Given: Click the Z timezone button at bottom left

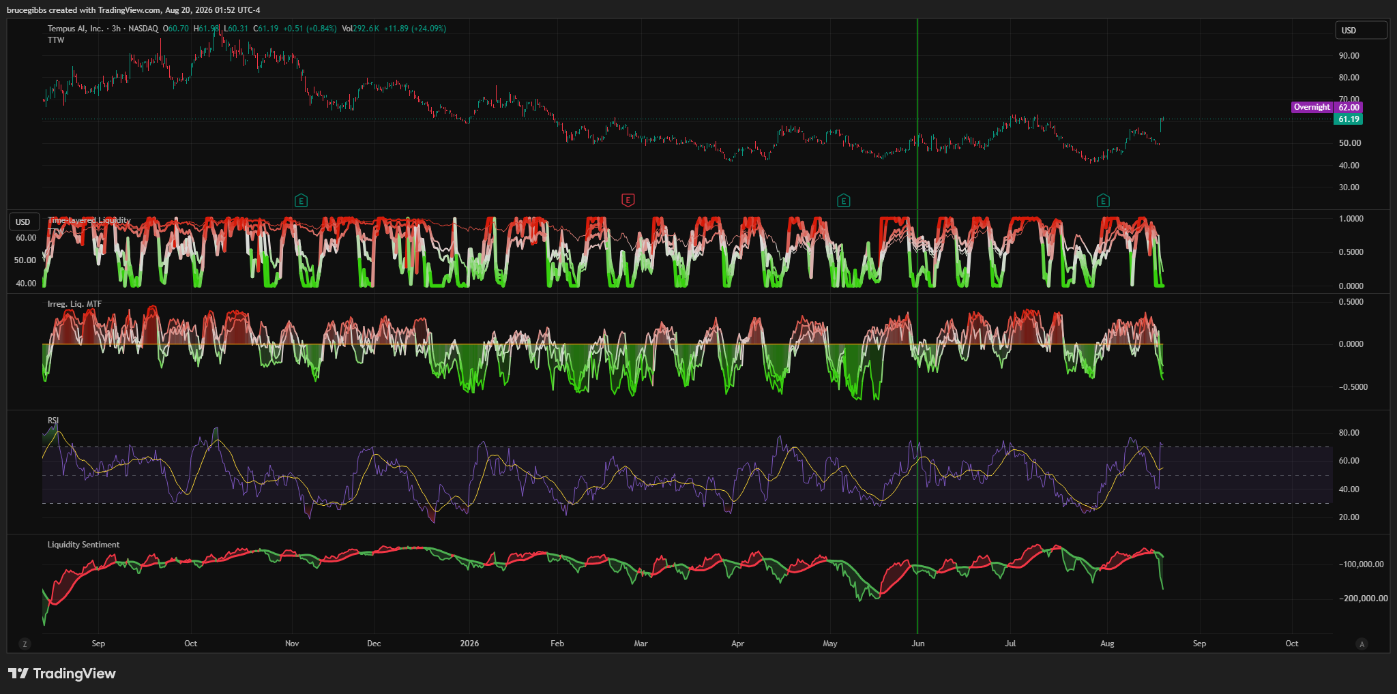Looking at the screenshot, I should [x=25, y=644].
